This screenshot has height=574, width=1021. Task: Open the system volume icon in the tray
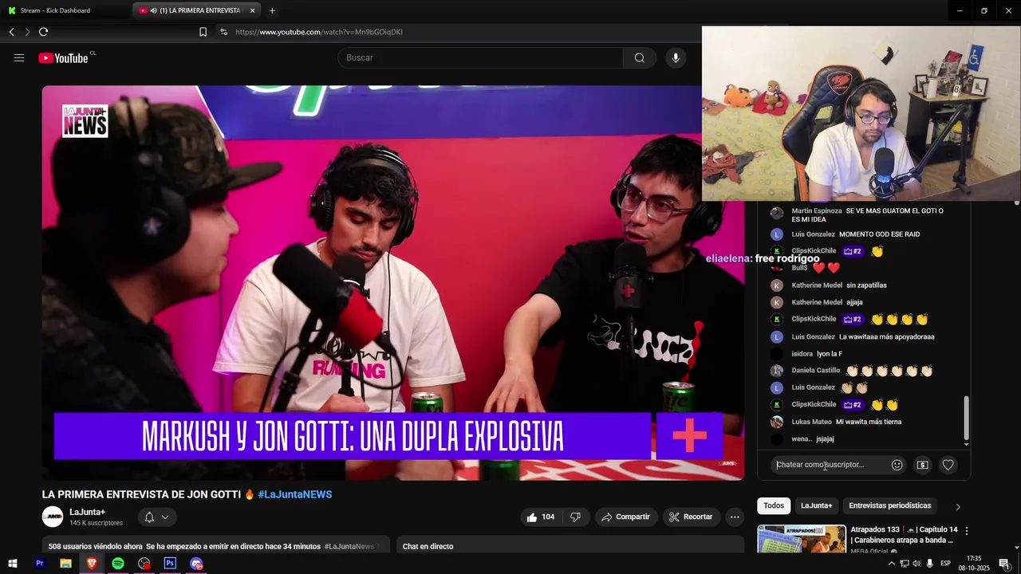(x=917, y=564)
